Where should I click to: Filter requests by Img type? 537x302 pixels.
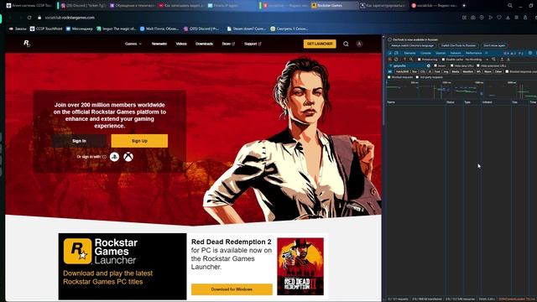pos(446,71)
